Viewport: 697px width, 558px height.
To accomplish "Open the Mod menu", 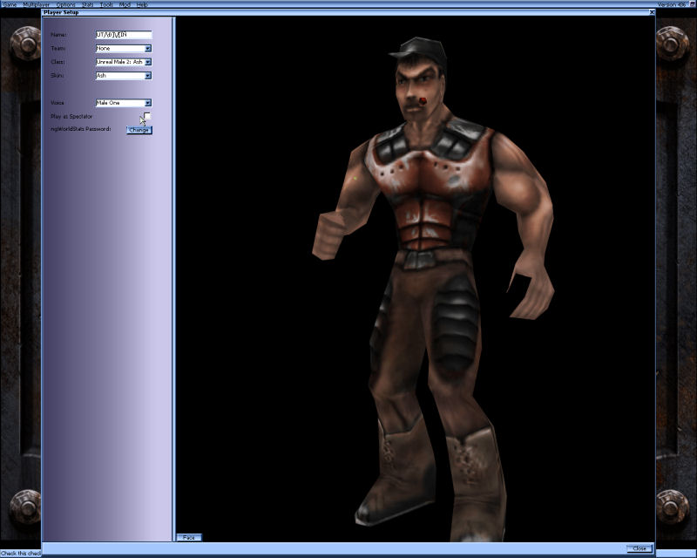I will coord(124,3).
